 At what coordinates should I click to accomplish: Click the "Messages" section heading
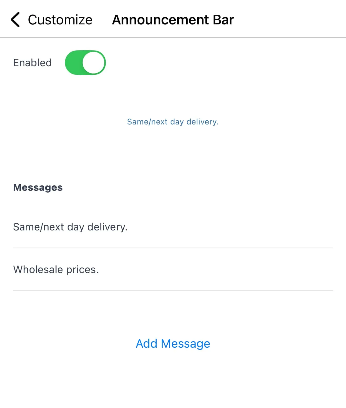(38, 187)
